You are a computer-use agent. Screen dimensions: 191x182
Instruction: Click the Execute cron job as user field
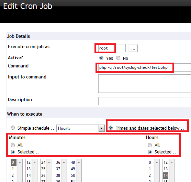[112, 48]
